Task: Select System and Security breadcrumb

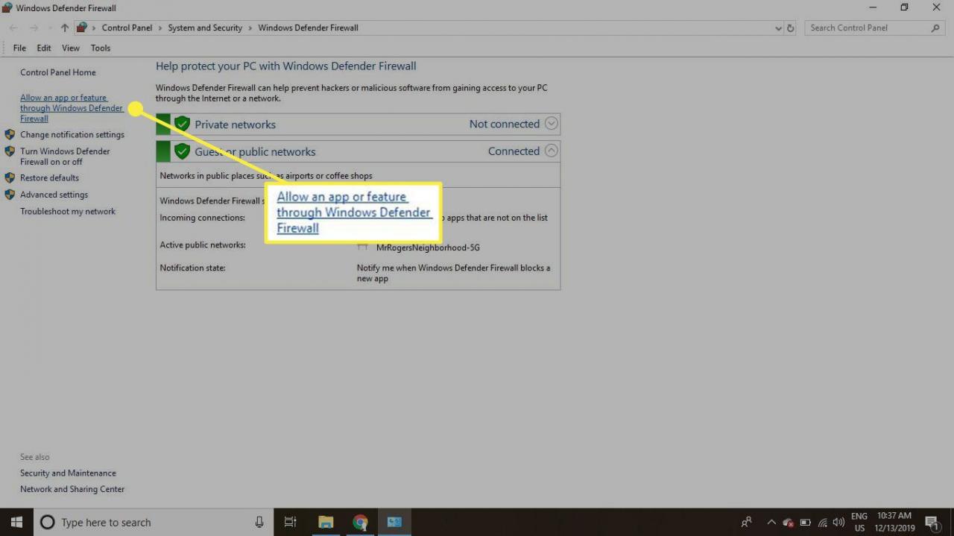Action: coord(205,28)
